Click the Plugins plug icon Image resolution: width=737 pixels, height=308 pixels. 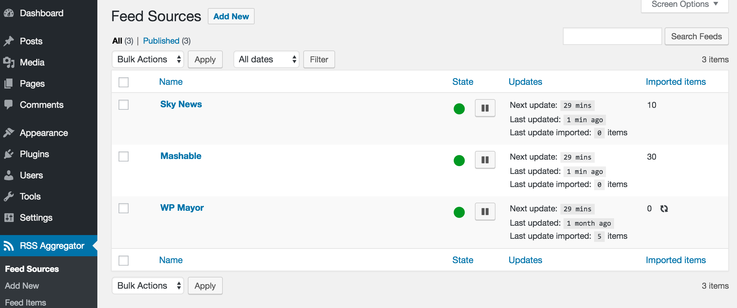pyautogui.click(x=9, y=154)
